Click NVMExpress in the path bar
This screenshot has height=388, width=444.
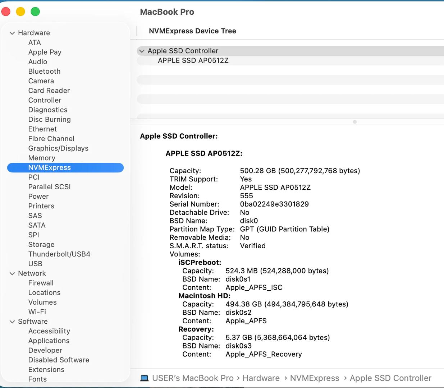click(x=315, y=378)
